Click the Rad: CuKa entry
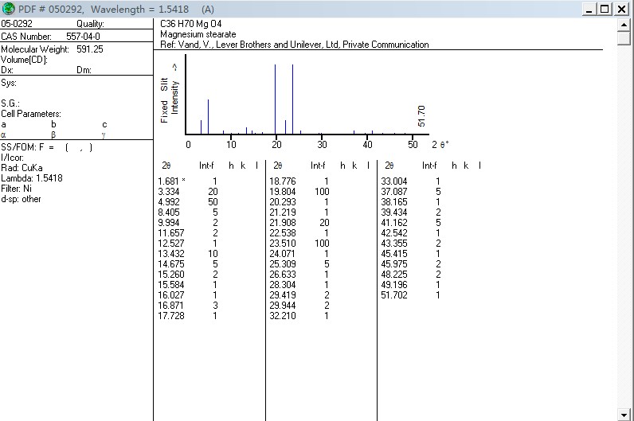634x421 pixels. [22, 168]
